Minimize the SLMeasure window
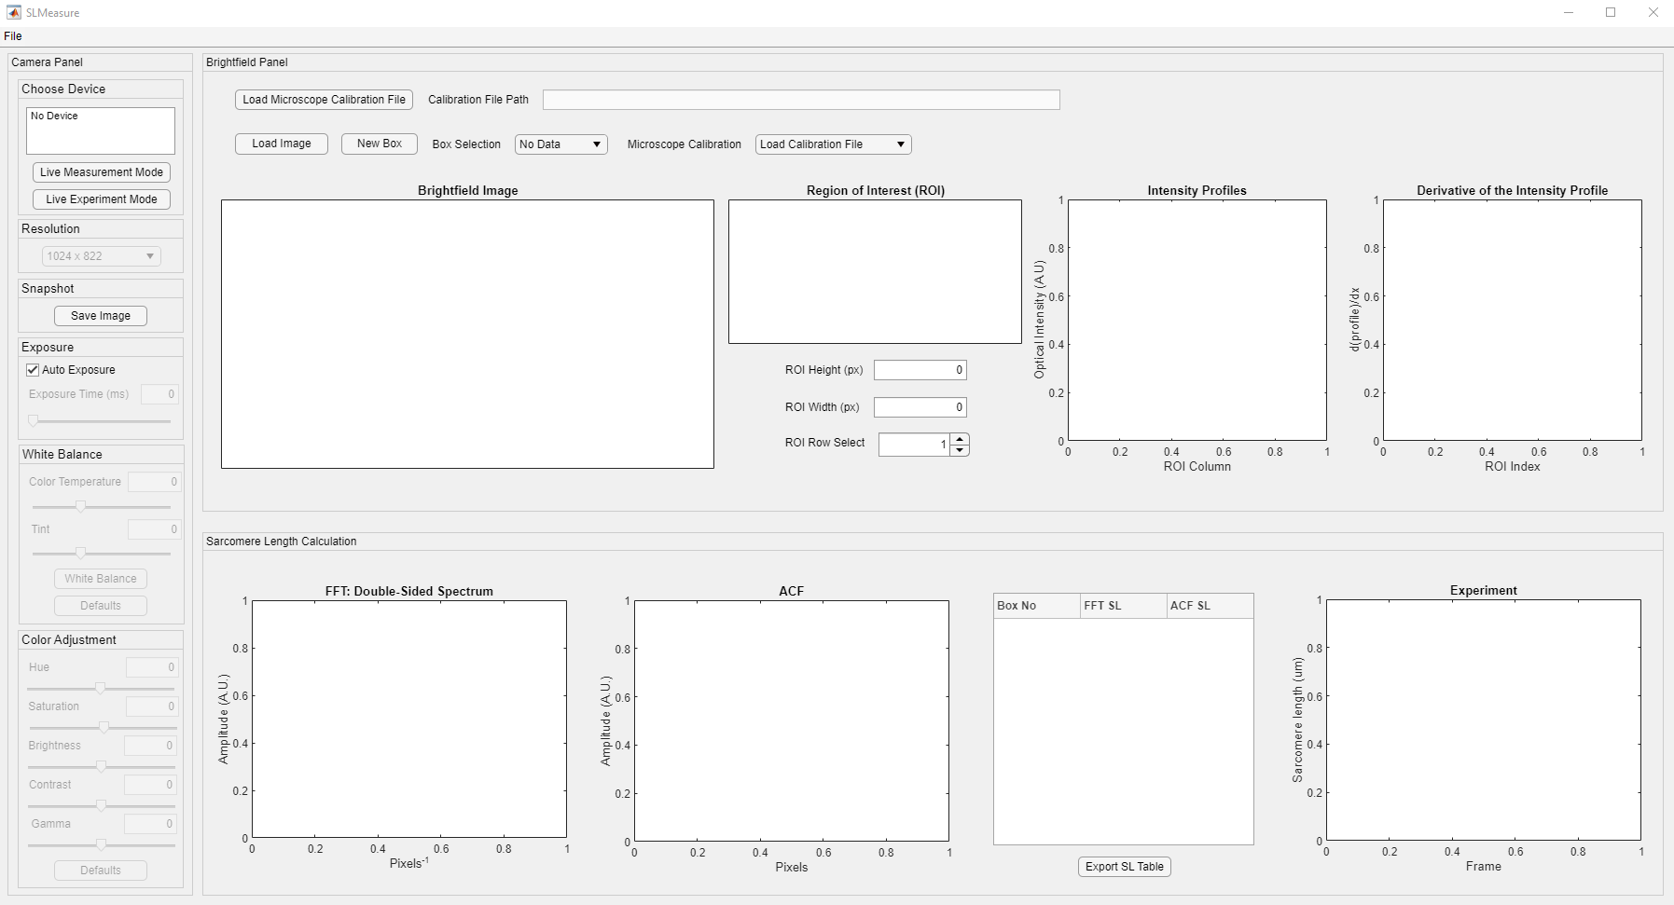 click(1569, 13)
